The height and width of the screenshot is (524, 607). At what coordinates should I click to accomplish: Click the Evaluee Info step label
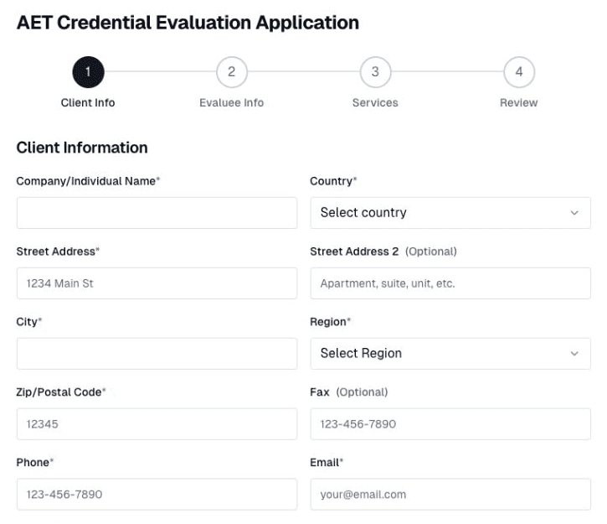[x=231, y=103]
